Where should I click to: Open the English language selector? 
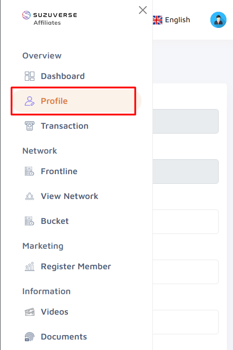[x=172, y=20]
